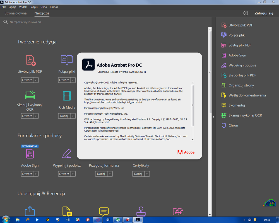Open Utwórz plik PDF from right sidebar
The image size is (279, 223).
click(237, 25)
